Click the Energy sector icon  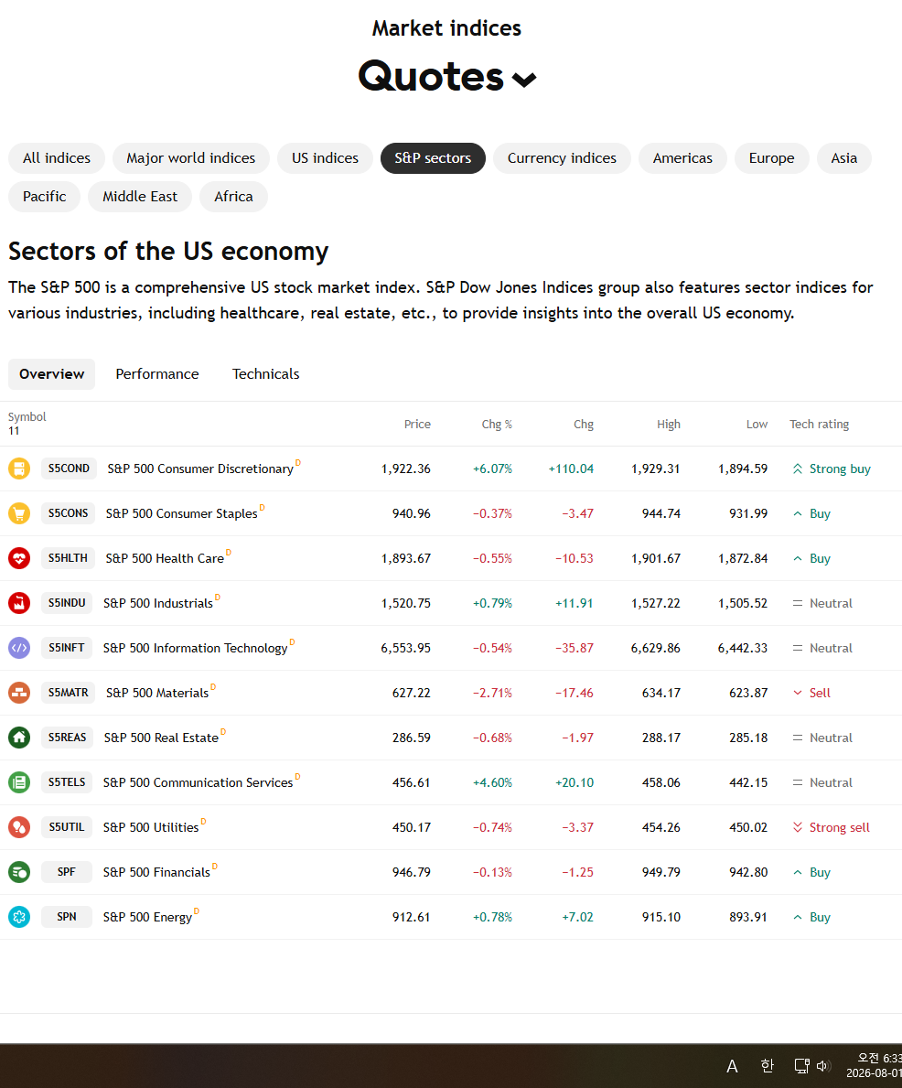[19, 917]
